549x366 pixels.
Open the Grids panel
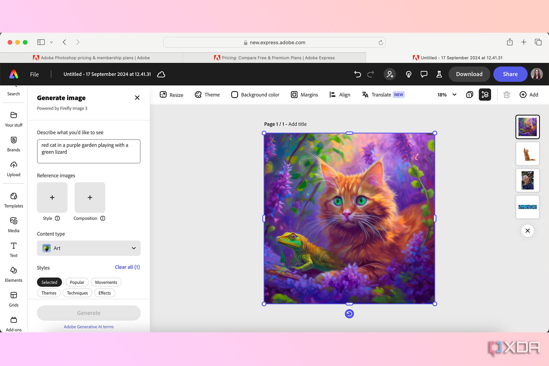coord(14,299)
